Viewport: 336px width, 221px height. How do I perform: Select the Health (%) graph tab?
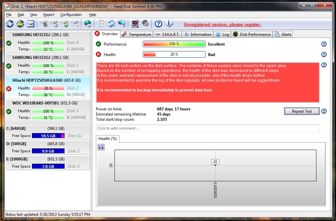(x=108, y=139)
